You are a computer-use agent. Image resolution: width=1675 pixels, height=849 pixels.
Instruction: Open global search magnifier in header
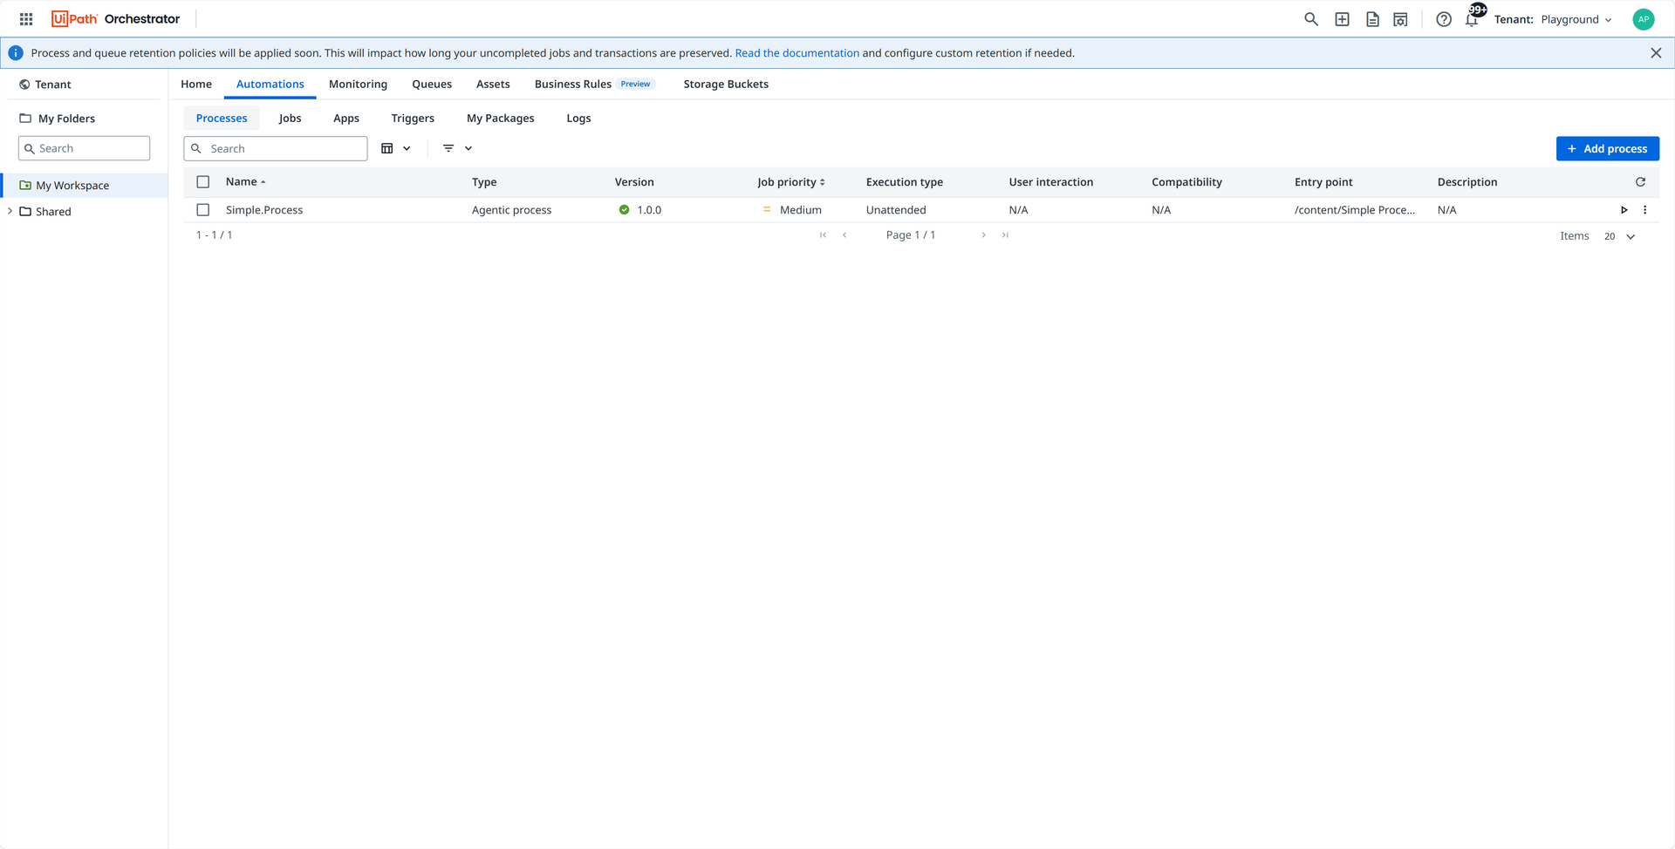[x=1310, y=19]
